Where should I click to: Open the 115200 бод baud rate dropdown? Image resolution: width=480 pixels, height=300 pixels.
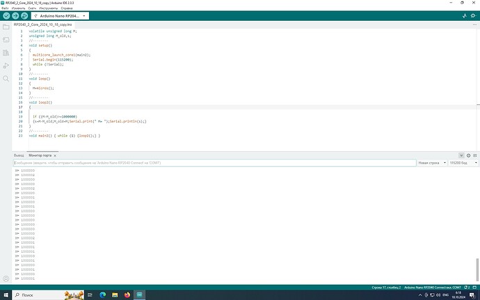pyautogui.click(x=463, y=163)
